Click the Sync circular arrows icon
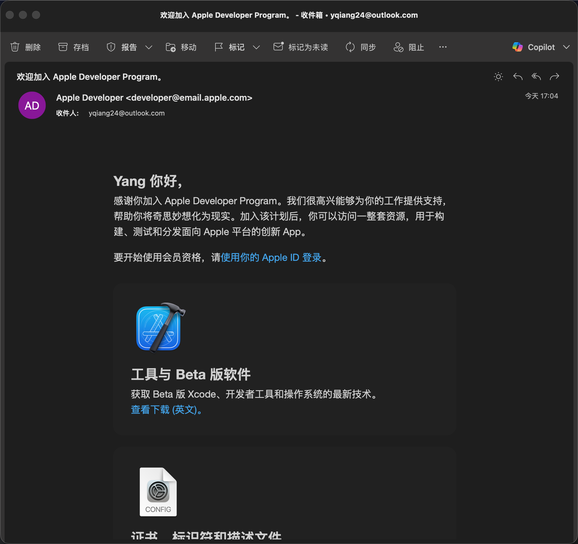 tap(350, 47)
